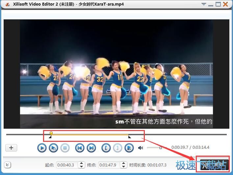Click the Play button
The image size is (233, 175).
pos(42,148)
